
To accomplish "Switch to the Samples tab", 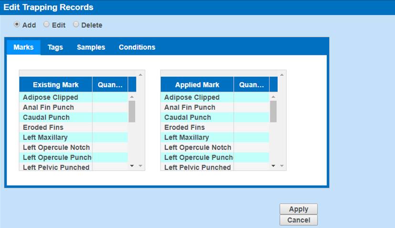I will (x=91, y=47).
